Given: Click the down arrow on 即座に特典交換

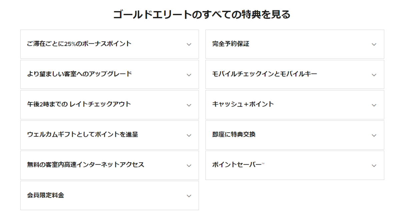Looking at the screenshot, I should point(374,135).
